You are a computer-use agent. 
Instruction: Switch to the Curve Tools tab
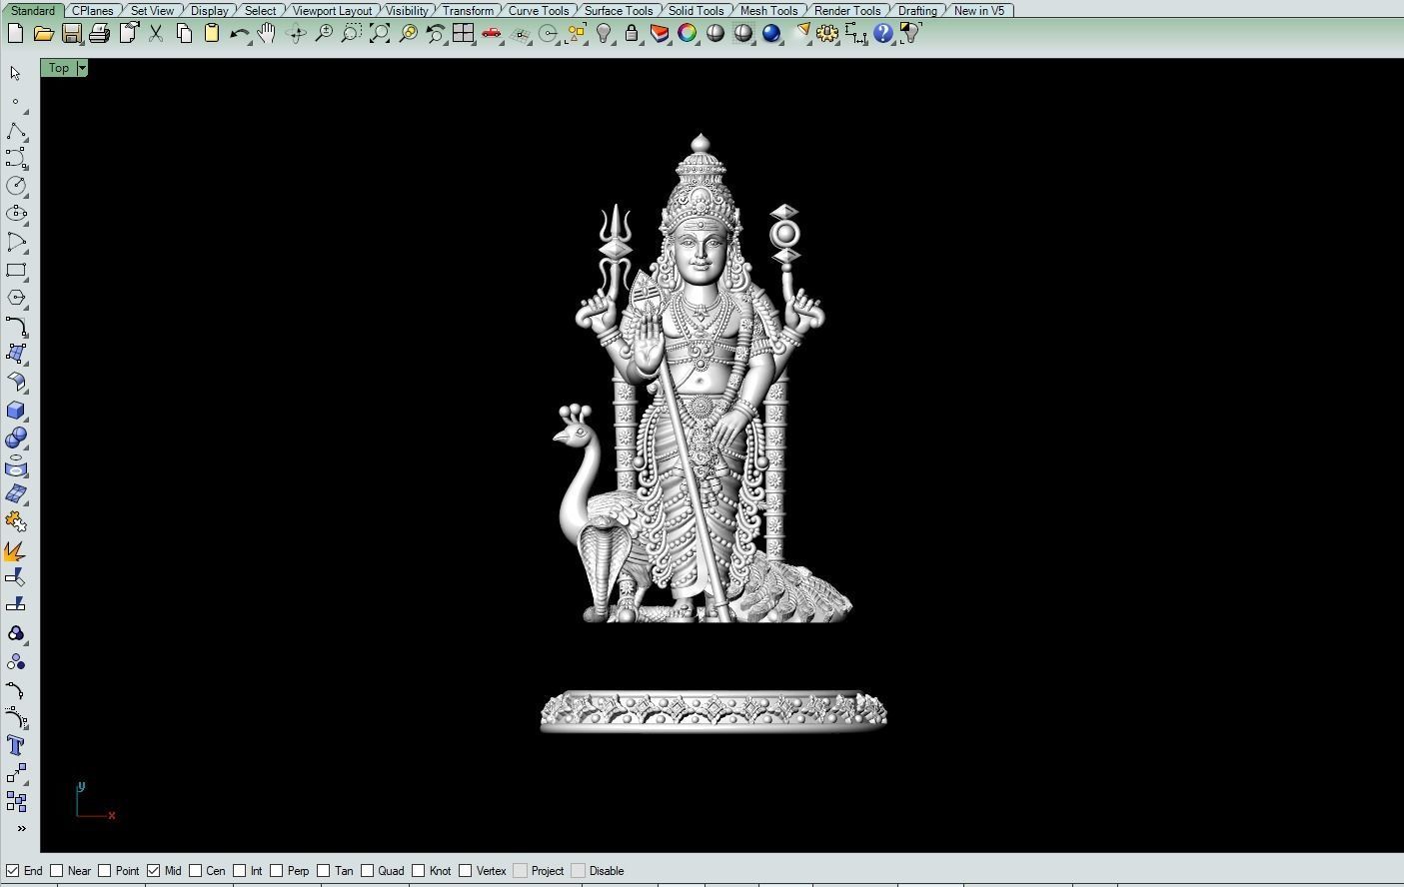(x=539, y=10)
